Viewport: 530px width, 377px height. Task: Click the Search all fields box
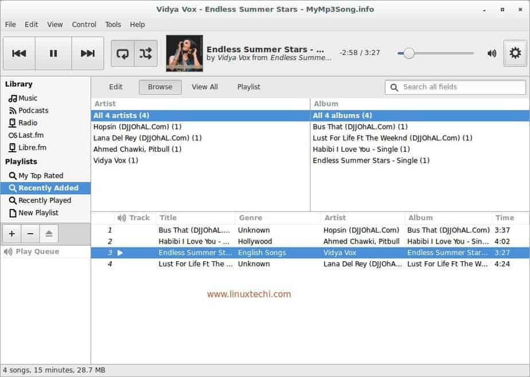(455, 87)
